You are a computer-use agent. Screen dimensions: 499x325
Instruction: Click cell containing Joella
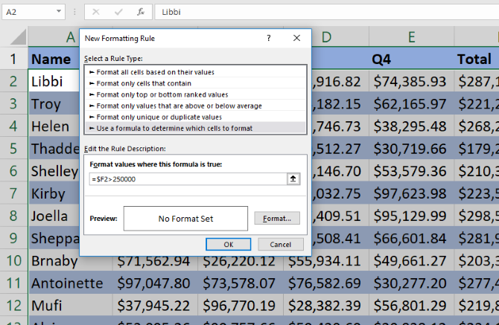[54, 216]
